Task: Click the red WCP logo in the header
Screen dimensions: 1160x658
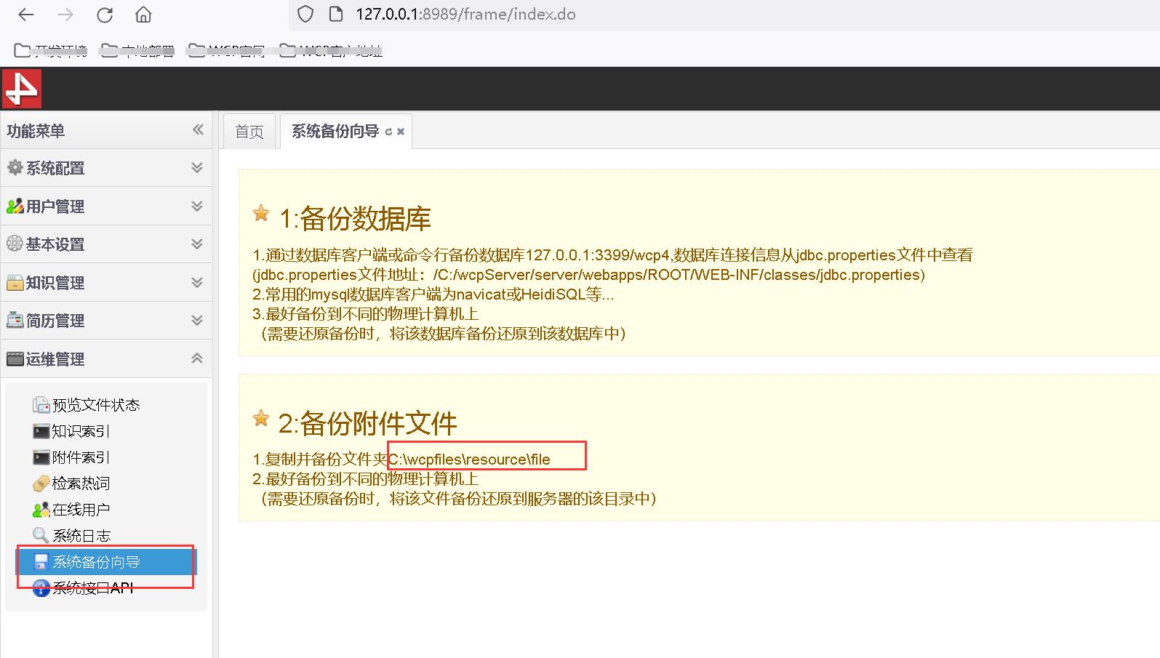Action: (22, 89)
